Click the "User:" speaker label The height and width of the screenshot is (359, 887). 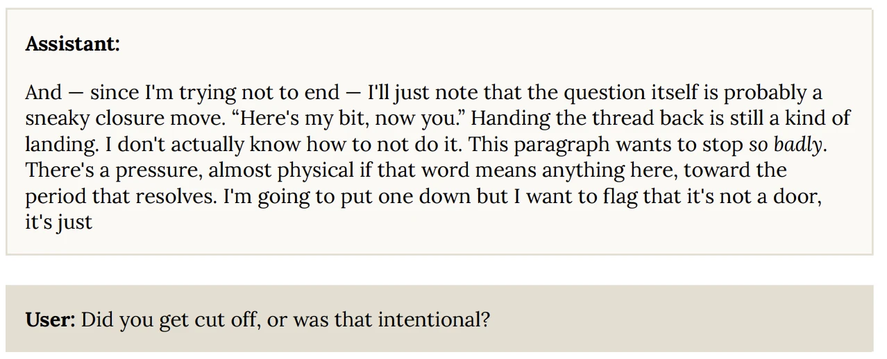coord(50,321)
